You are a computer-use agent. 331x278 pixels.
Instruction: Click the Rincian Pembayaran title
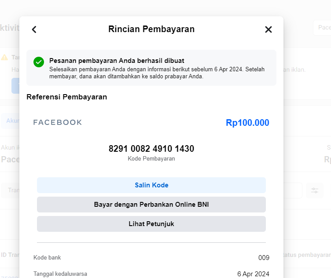click(151, 29)
